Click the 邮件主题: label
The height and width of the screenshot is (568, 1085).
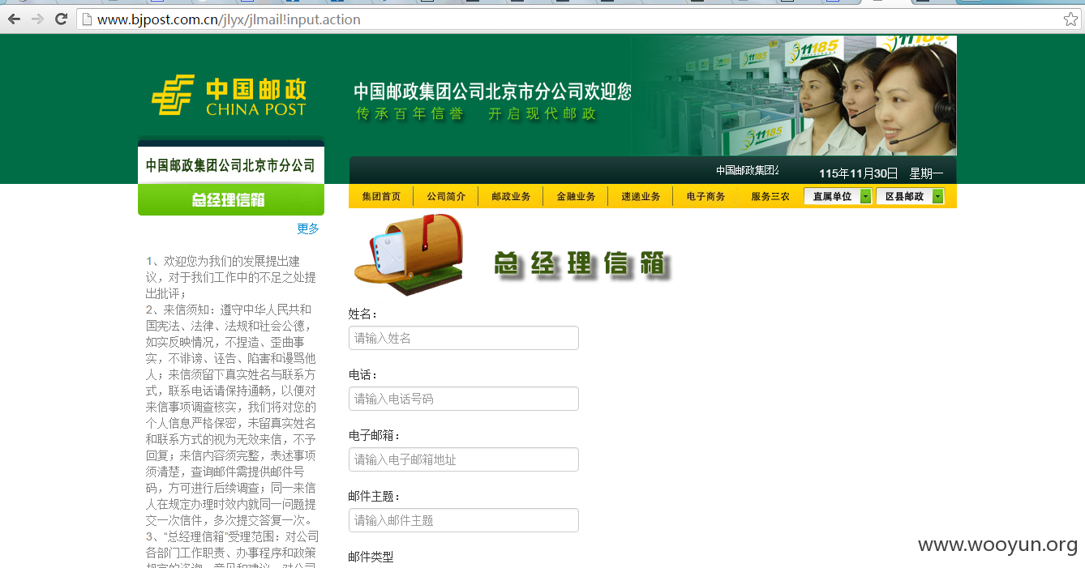375,496
